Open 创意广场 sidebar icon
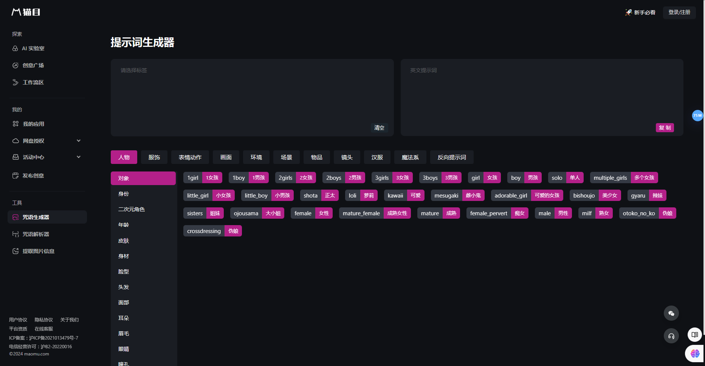 [15, 65]
